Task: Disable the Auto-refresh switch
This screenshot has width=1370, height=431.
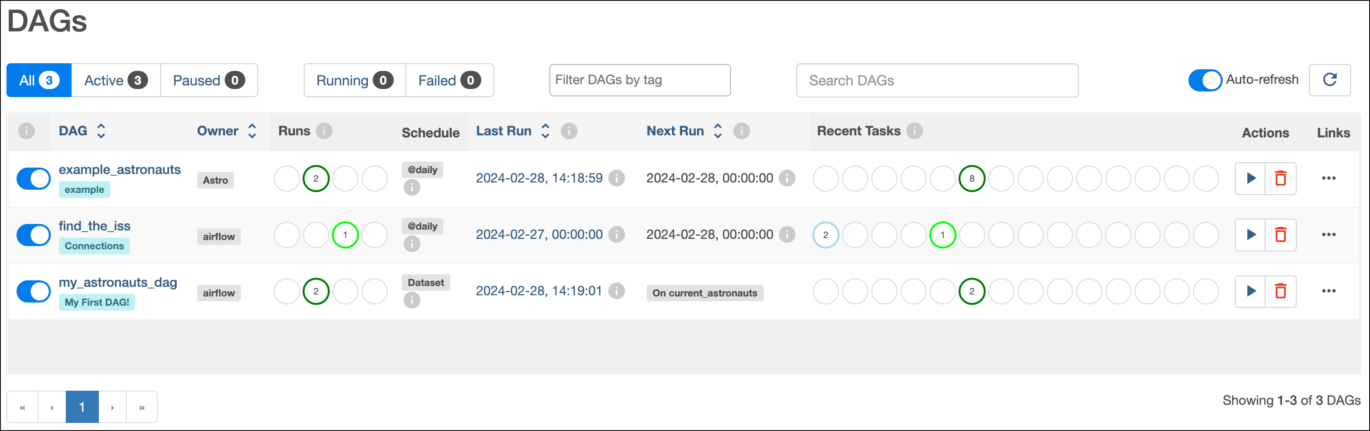Action: point(1205,80)
